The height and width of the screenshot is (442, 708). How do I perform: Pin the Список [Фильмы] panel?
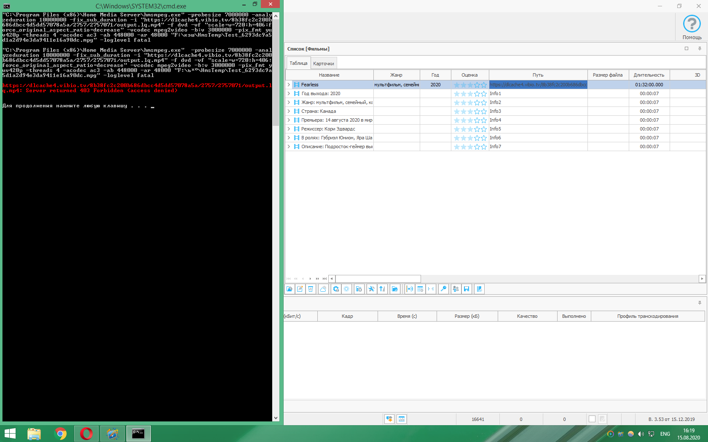pyautogui.click(x=700, y=49)
